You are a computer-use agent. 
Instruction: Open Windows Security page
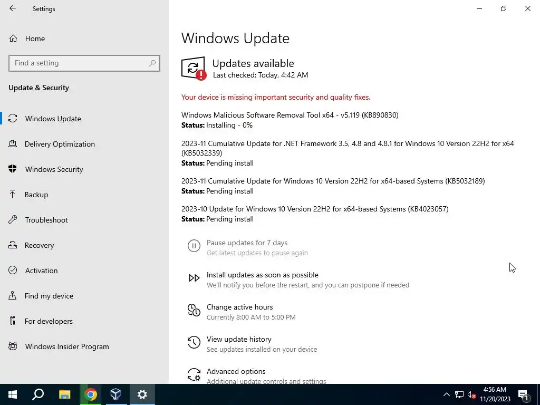[x=84, y=169]
